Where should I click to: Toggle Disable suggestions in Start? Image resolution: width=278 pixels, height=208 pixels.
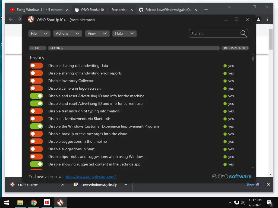tap(36, 149)
